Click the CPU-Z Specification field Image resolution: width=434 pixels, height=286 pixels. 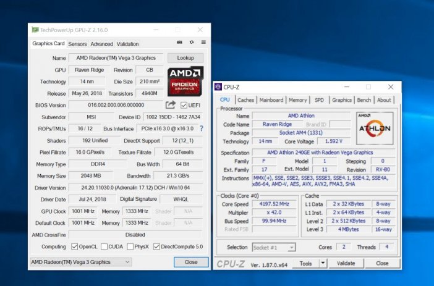pos(323,153)
